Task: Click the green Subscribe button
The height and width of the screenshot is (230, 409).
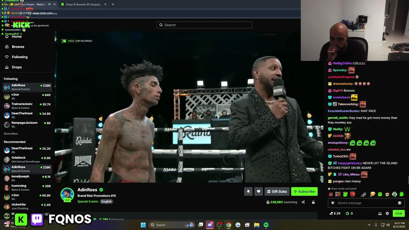Action: 304,191
